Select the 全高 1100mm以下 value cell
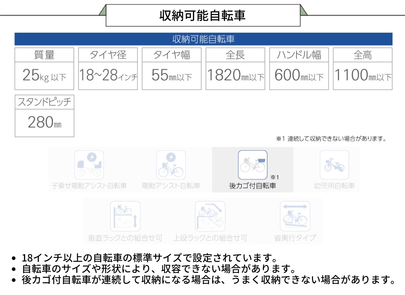The width and height of the screenshot is (405, 295). click(x=363, y=76)
